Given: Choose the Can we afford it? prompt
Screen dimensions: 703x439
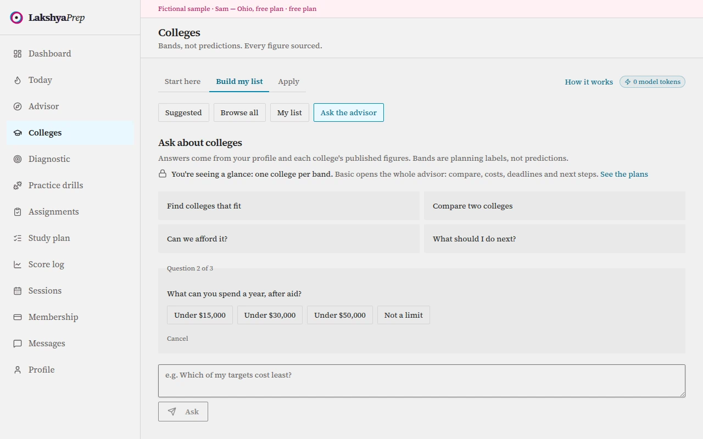Looking at the screenshot, I should (289, 239).
